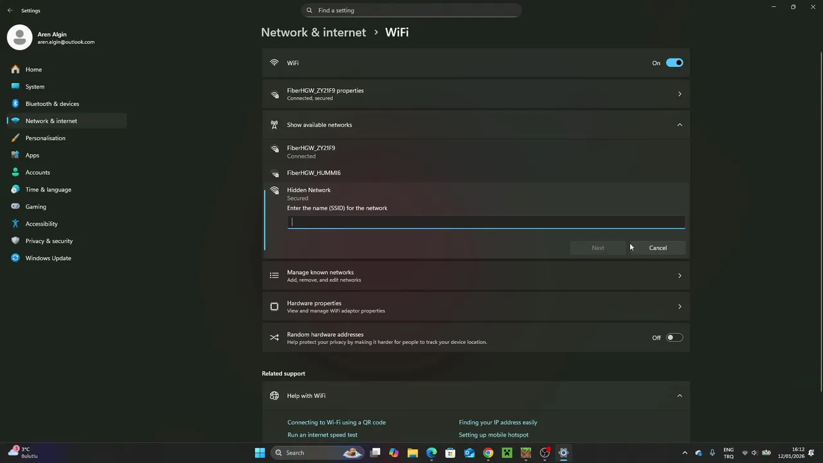Launch Google Chrome from the taskbar
The height and width of the screenshot is (463, 823).
click(x=488, y=453)
